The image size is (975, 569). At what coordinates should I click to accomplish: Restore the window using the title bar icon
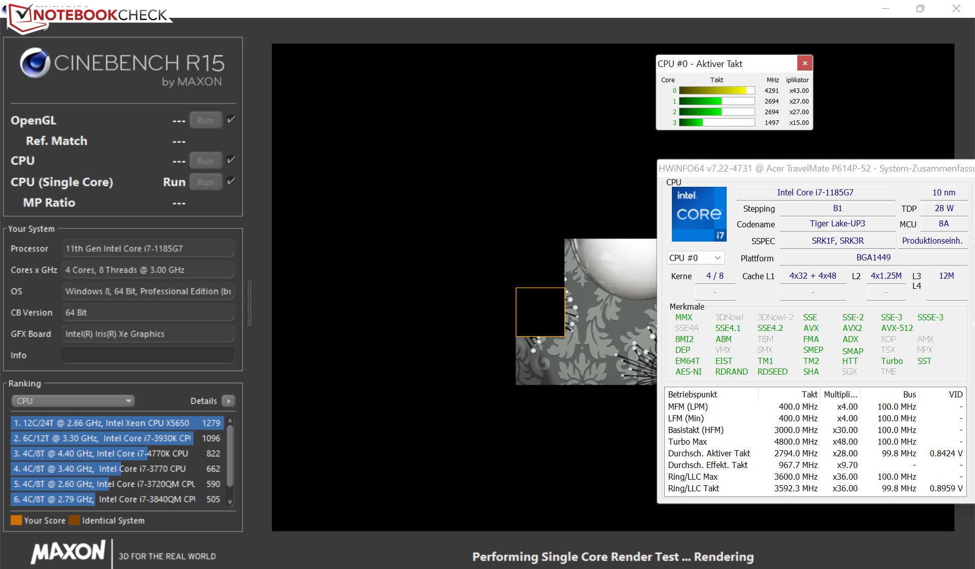pos(920,9)
